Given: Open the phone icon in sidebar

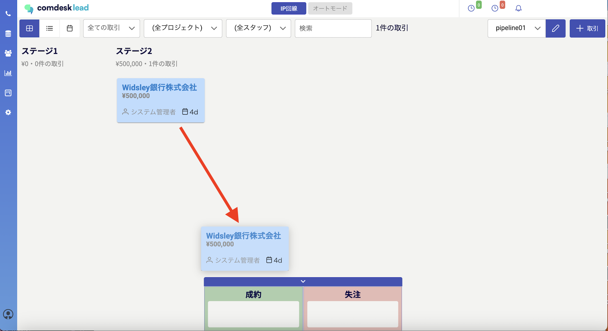Looking at the screenshot, I should point(8,14).
